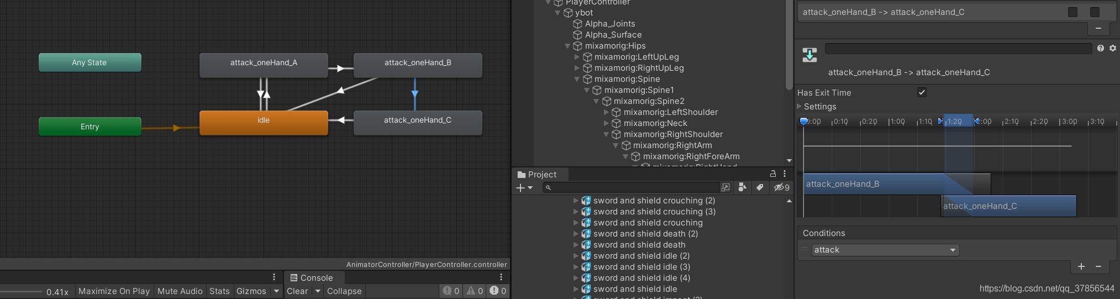Click the attack_oneHand_C state node

[418, 123]
